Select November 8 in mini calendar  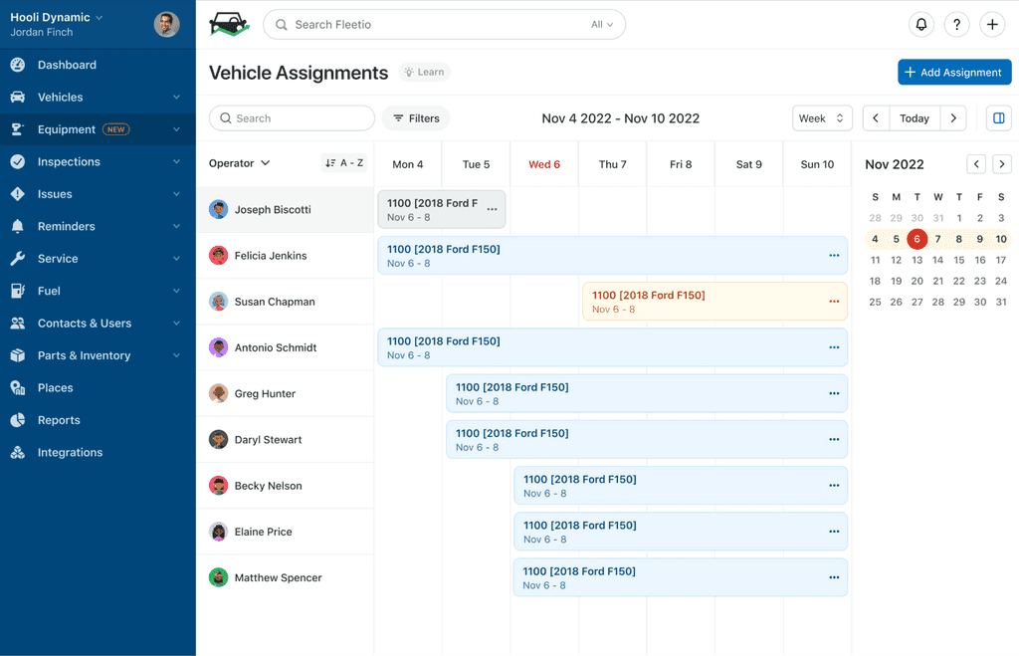pyautogui.click(x=959, y=239)
